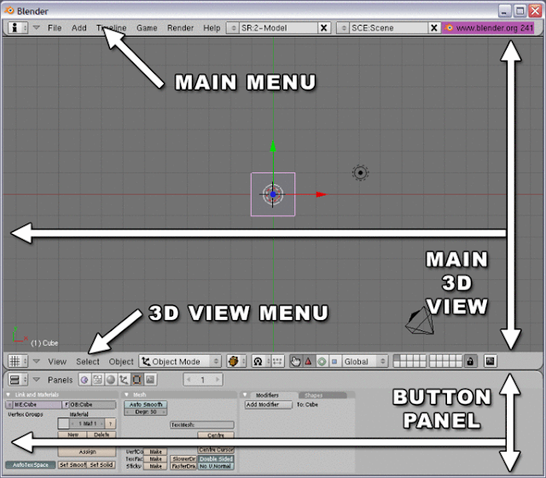Toggle the No V.Normal button
Screen dimensions: 546x478
tap(216, 466)
